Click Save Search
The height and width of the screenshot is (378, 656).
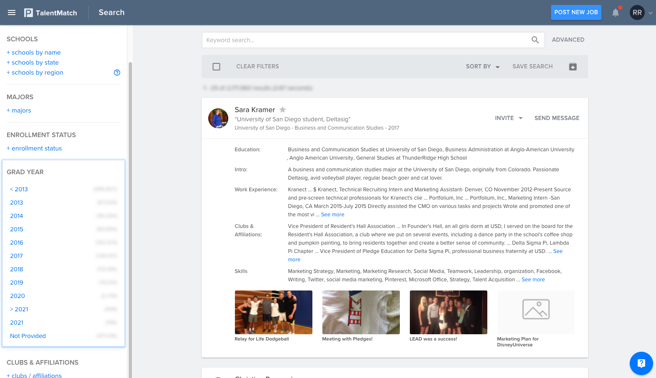(x=532, y=67)
